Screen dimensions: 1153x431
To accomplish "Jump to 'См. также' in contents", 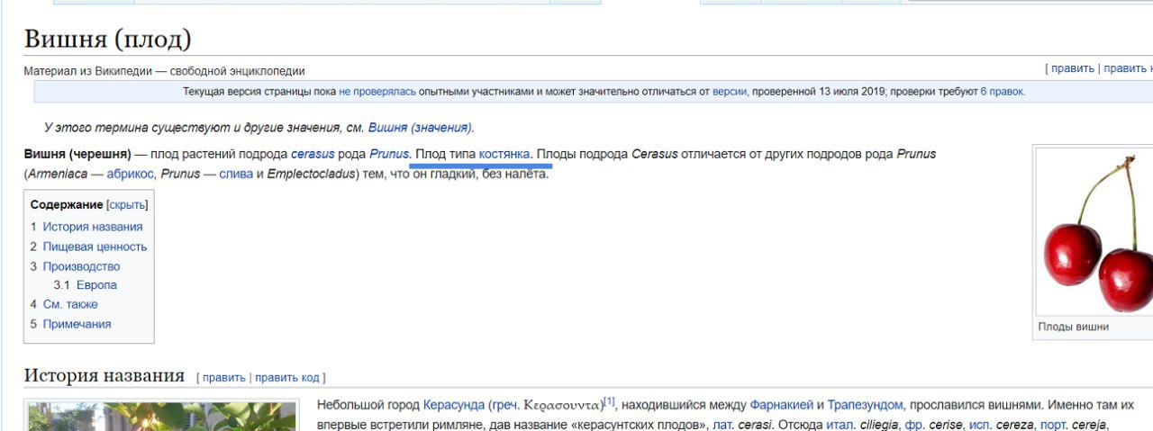I will click(70, 304).
